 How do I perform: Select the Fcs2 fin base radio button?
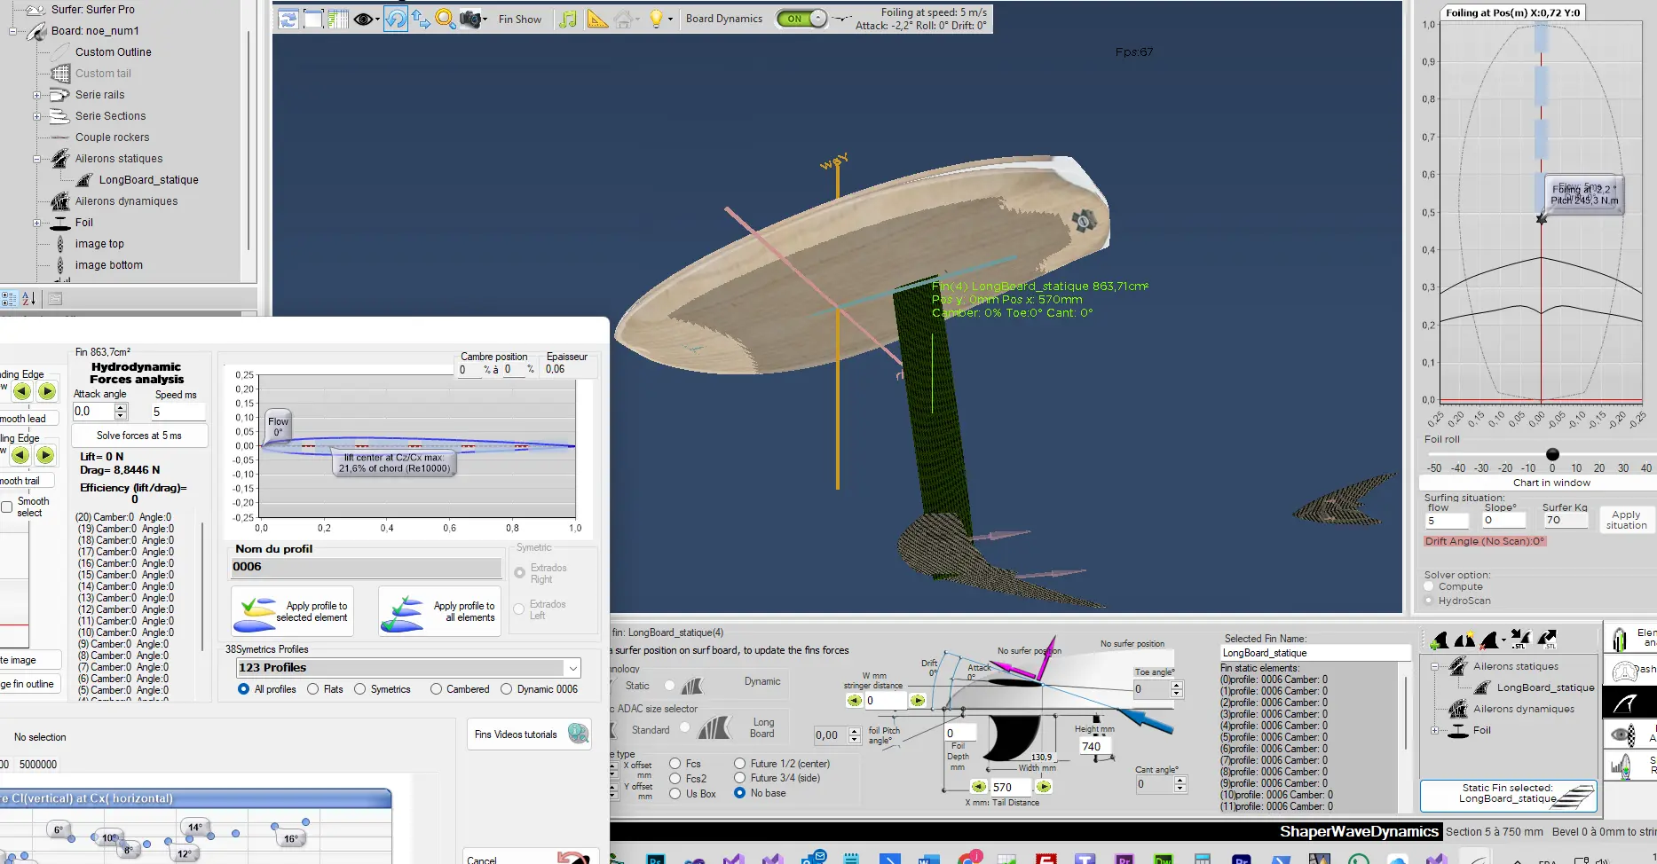pyautogui.click(x=675, y=779)
